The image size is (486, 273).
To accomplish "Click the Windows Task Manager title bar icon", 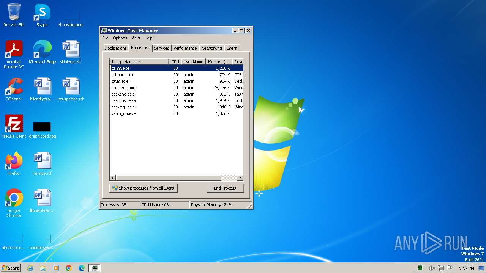I will coord(104,31).
